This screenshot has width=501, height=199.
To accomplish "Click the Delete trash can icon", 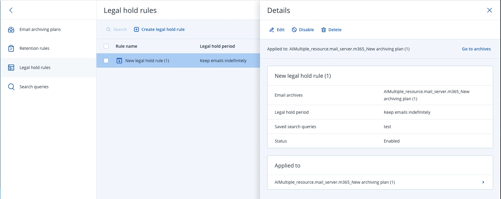I will [x=324, y=30].
